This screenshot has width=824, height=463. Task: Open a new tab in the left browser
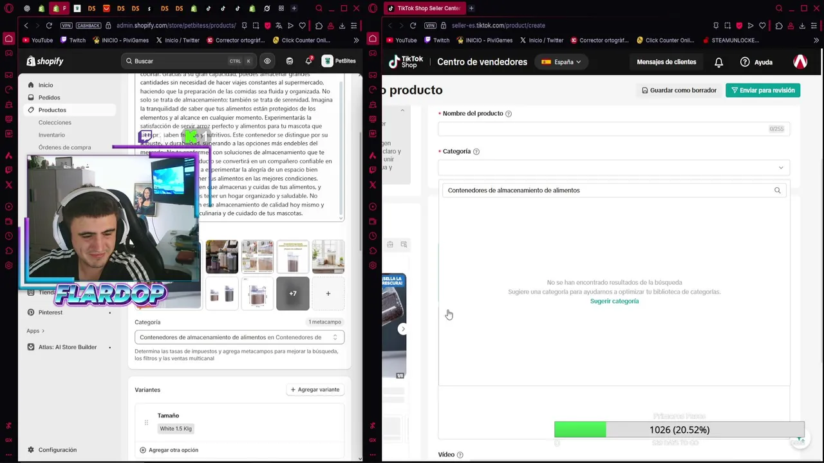pos(294,8)
